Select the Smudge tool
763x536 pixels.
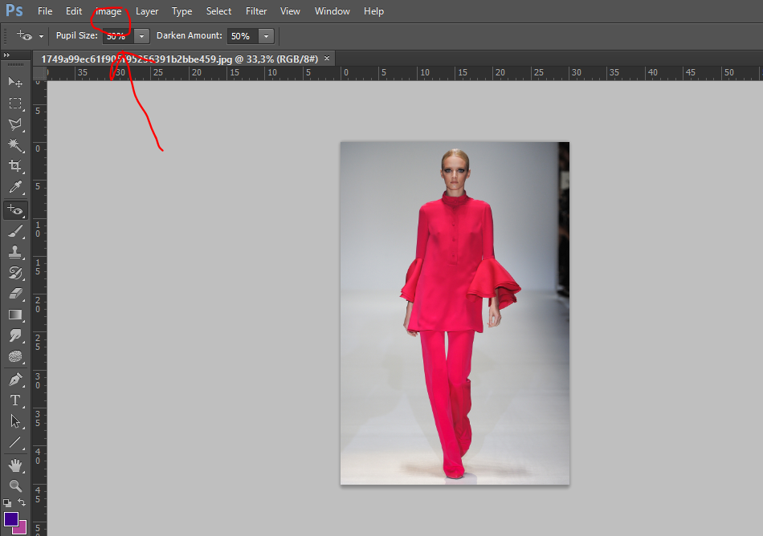click(x=15, y=335)
